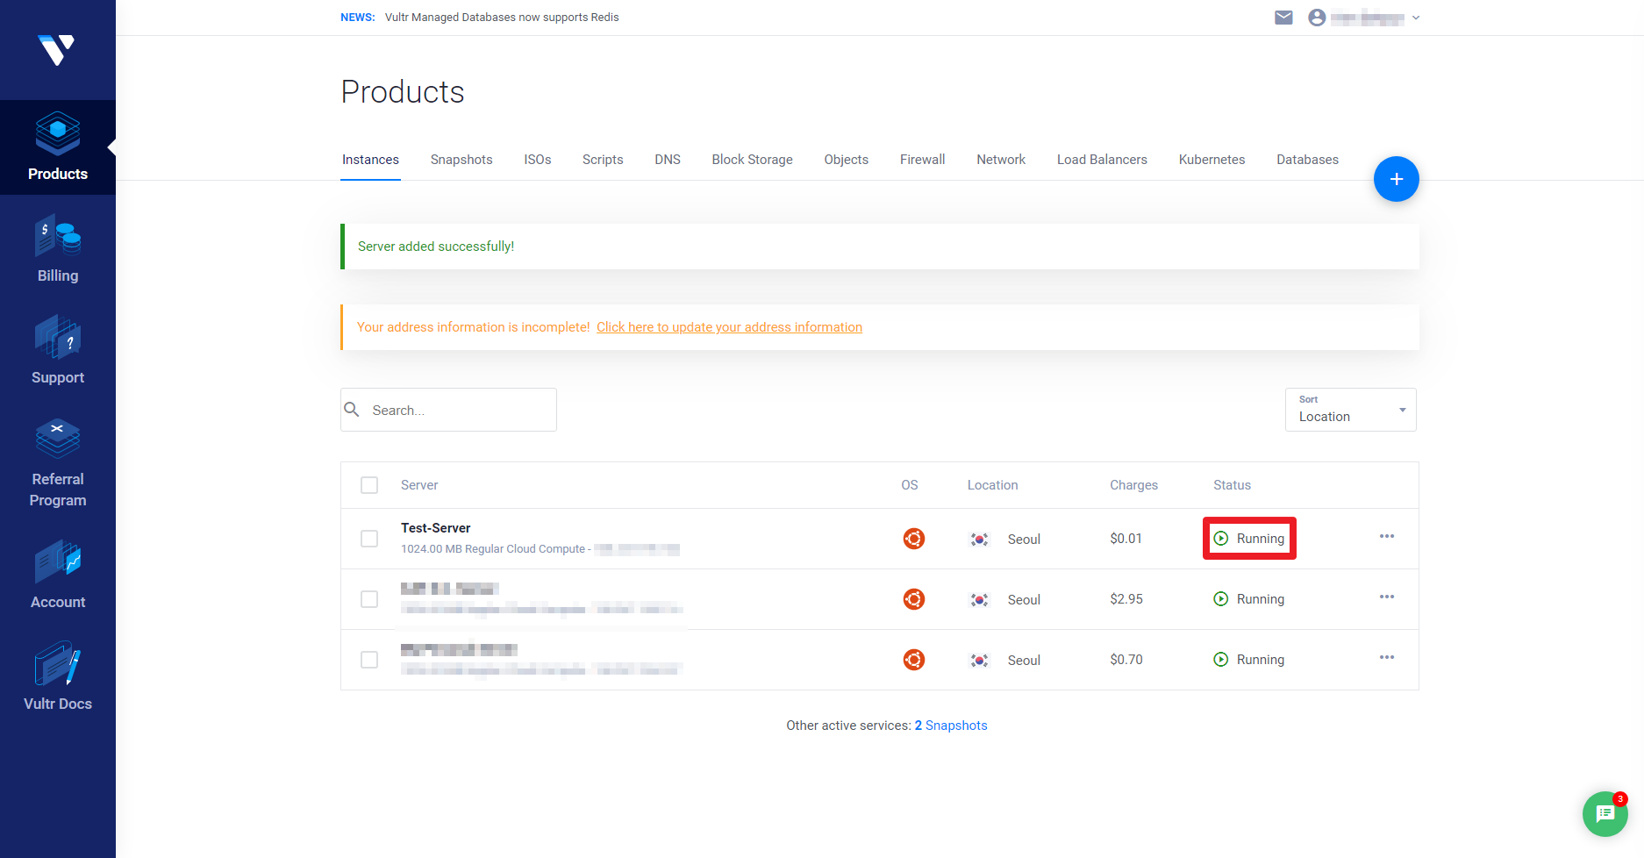Screen dimensions: 1644x858
Task: Switch to the ISOs tab
Action: [x=538, y=160]
